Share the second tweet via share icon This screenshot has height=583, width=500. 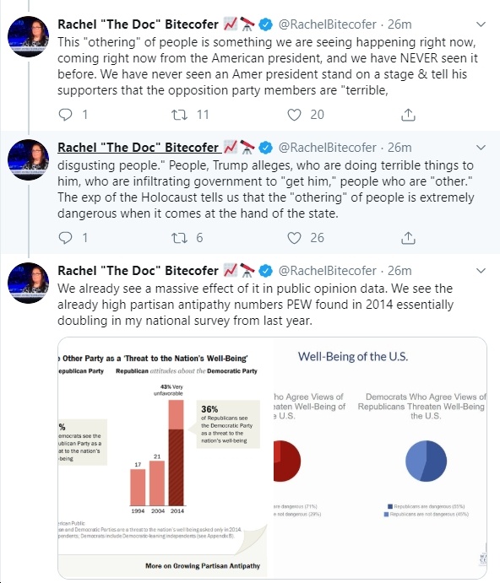(408, 238)
